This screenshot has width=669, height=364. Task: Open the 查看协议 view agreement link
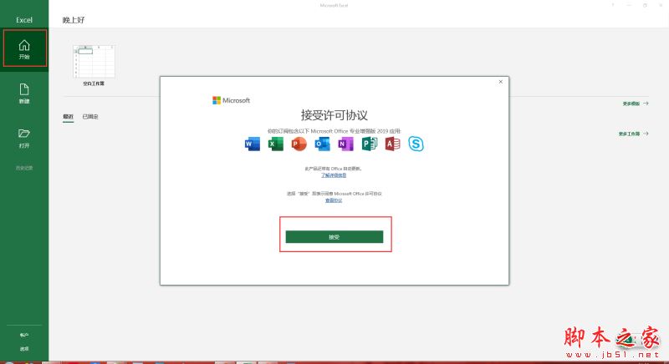tap(334, 200)
